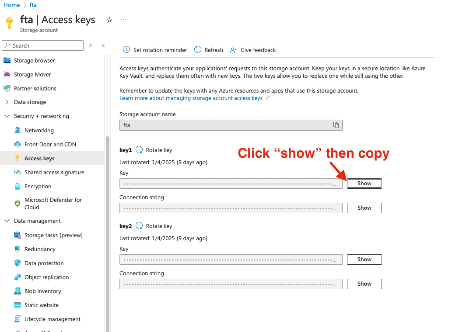Click the Static website icon

coord(18,305)
